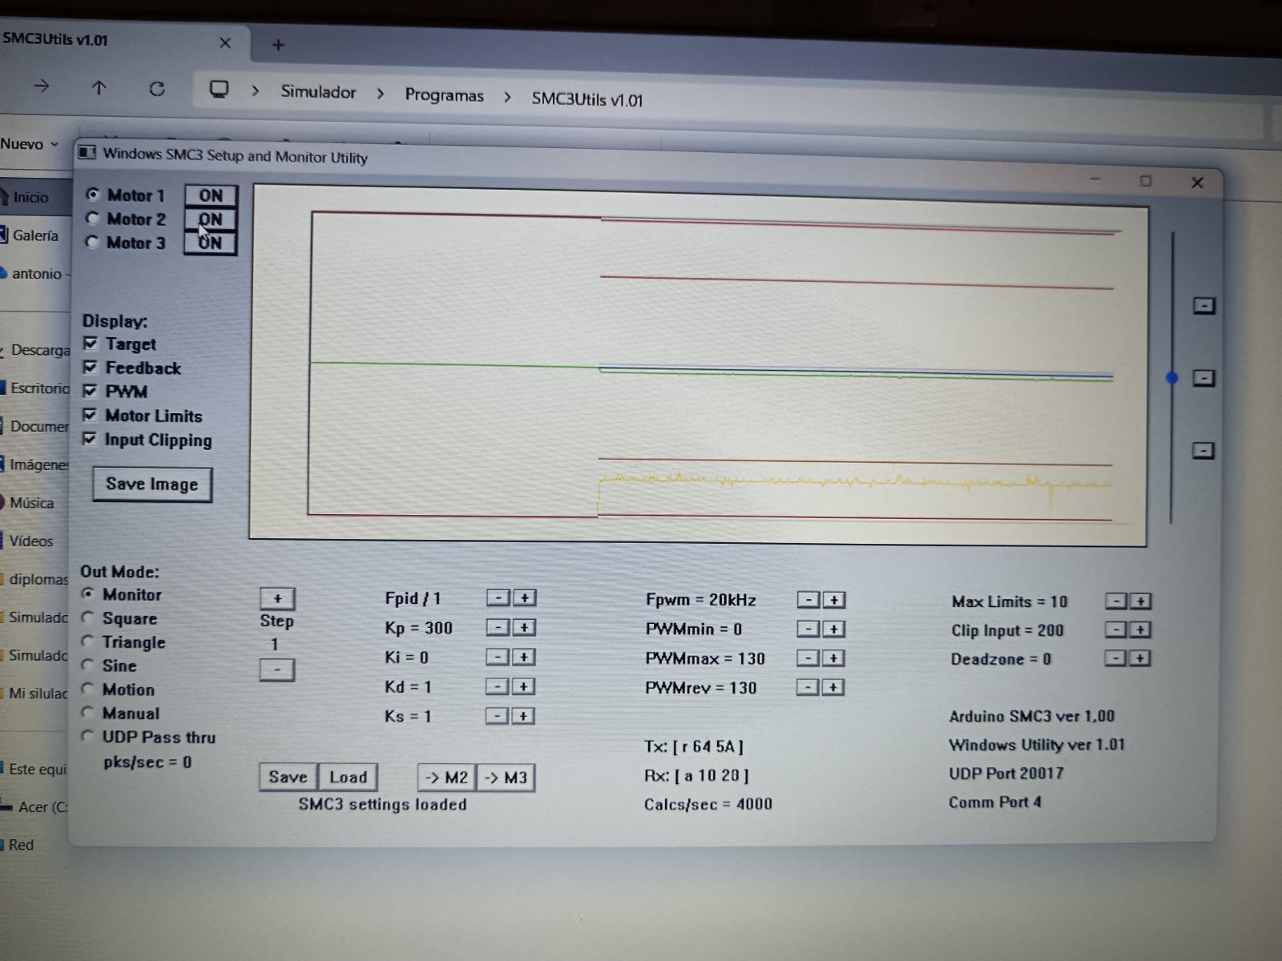
Task: Increase PWMmin with the plus button
Action: [833, 629]
